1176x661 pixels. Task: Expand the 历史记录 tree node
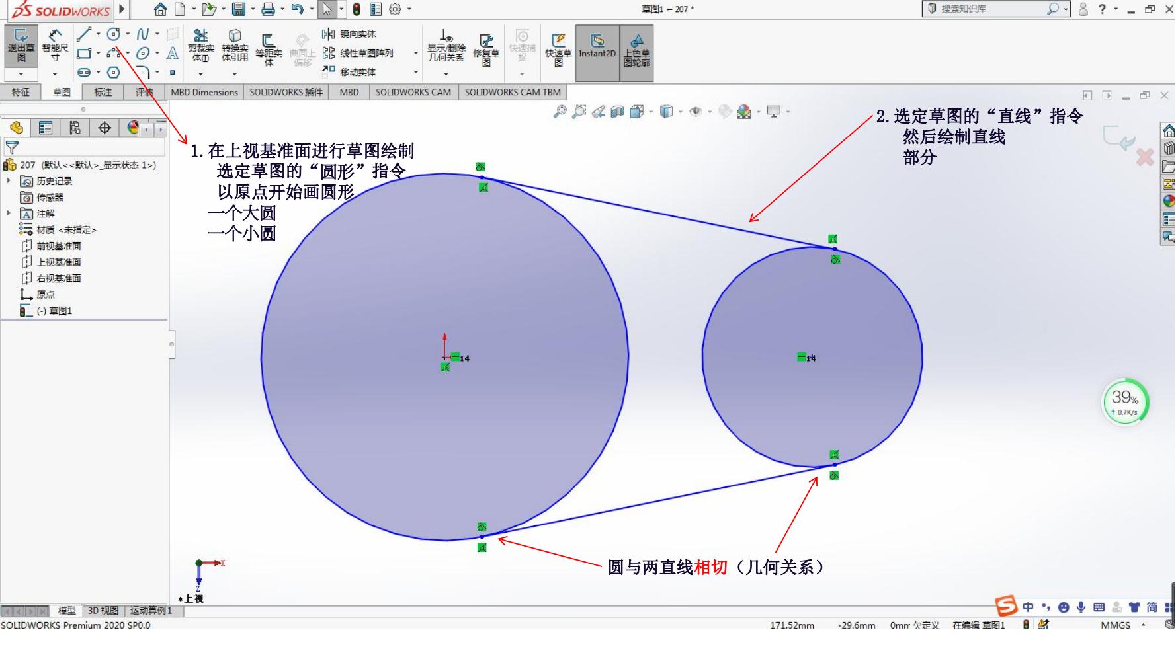pyautogui.click(x=9, y=180)
